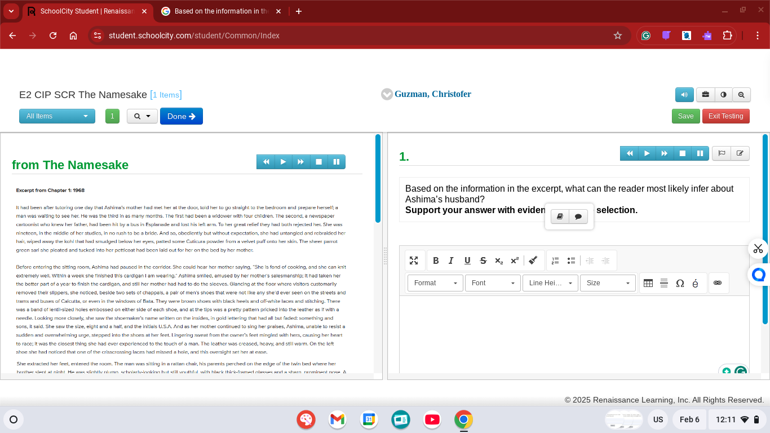The width and height of the screenshot is (770, 433).
Task: Open Gmail from the shelf
Action: pos(337,419)
